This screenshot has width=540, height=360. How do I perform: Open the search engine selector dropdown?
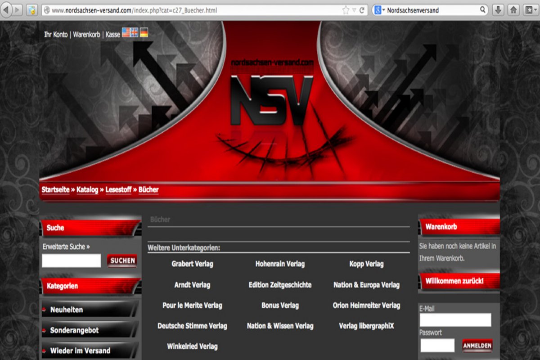379,10
